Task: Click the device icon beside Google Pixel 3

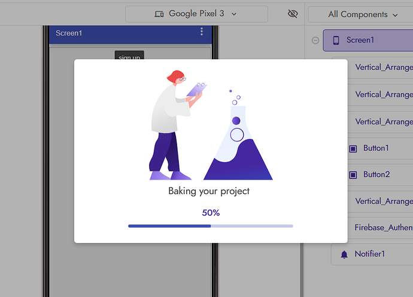Action: pos(159,14)
